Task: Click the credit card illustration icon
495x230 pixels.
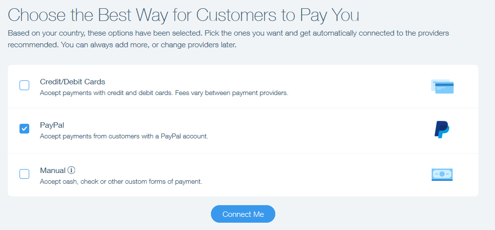Action: click(x=442, y=86)
